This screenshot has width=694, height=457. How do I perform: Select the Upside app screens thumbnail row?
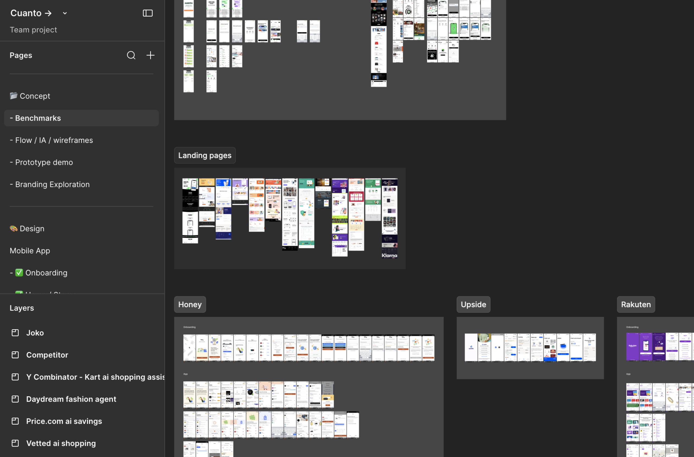coord(530,348)
